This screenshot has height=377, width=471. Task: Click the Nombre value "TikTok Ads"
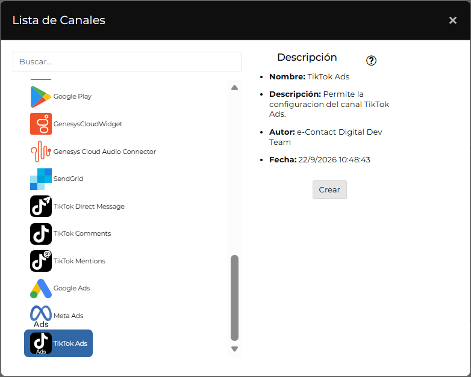click(328, 77)
